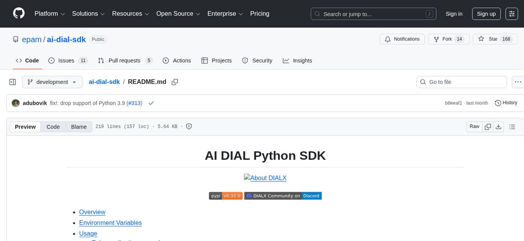This screenshot has width=524, height=241.
Task: Expand the Platform navigation menu
Action: click(x=49, y=13)
